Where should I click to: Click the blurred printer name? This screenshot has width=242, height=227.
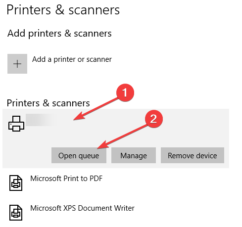[x=42, y=120]
